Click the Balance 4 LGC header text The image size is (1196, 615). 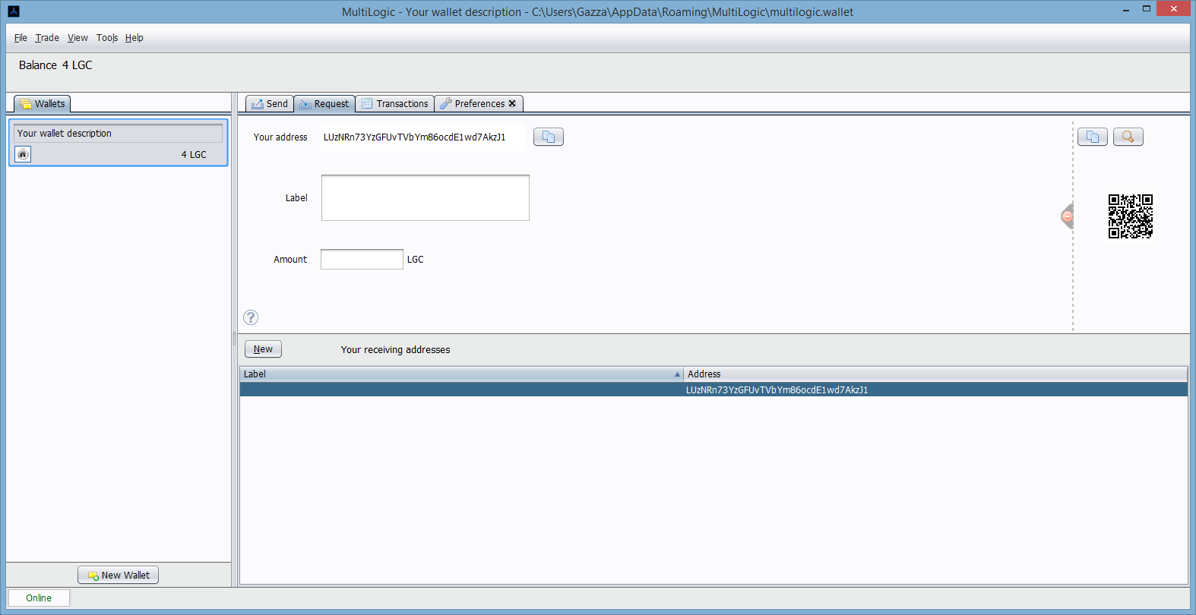point(55,65)
